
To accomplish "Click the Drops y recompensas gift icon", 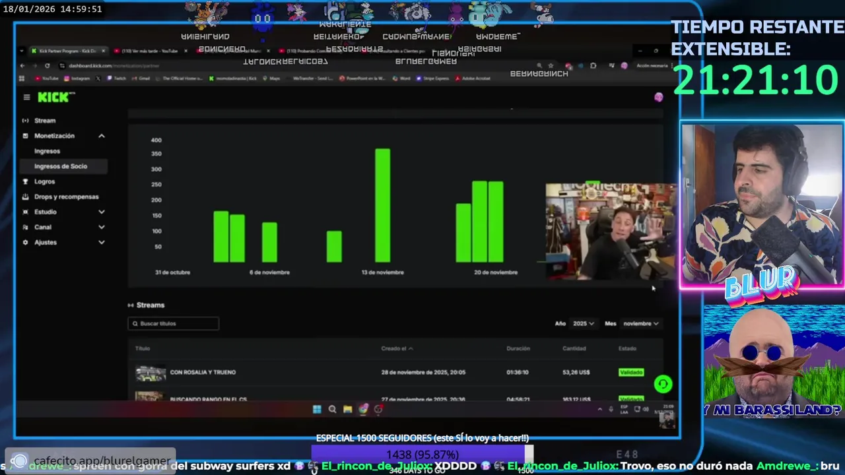I will (26, 197).
